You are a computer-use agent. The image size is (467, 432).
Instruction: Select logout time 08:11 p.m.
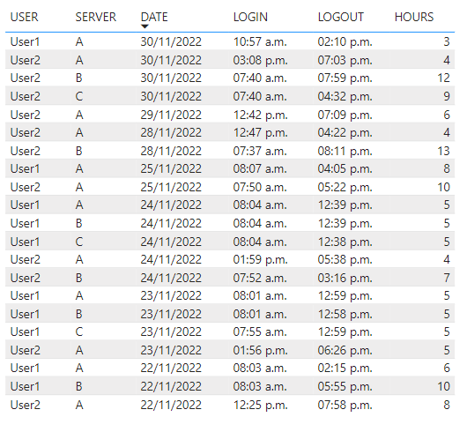click(345, 151)
